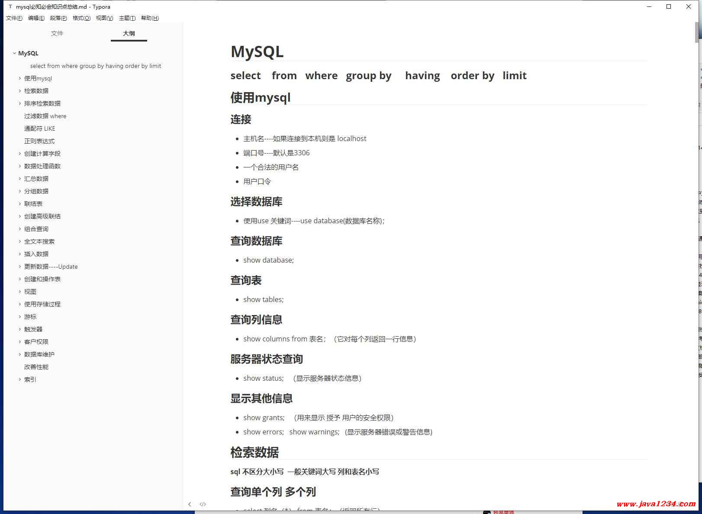Viewport: 702px width, 514px height.
Task: Expand the 创建高级联结 outline node
Action: coord(20,216)
